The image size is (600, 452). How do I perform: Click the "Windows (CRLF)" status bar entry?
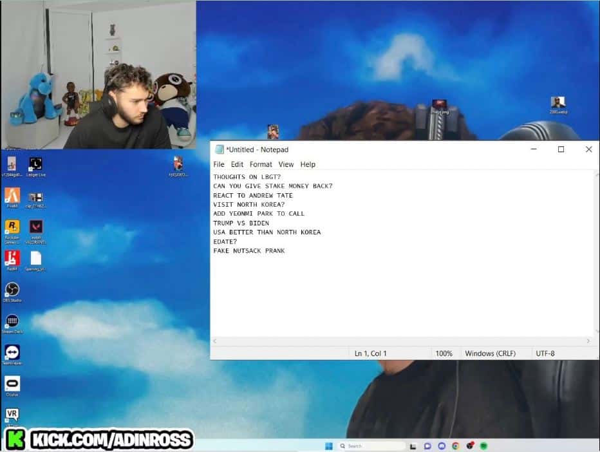point(490,353)
